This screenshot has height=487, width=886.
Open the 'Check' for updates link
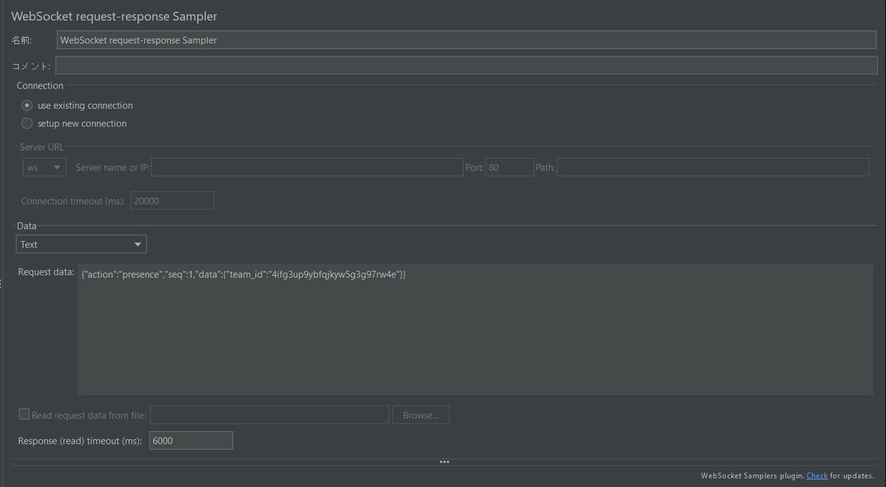click(x=817, y=475)
